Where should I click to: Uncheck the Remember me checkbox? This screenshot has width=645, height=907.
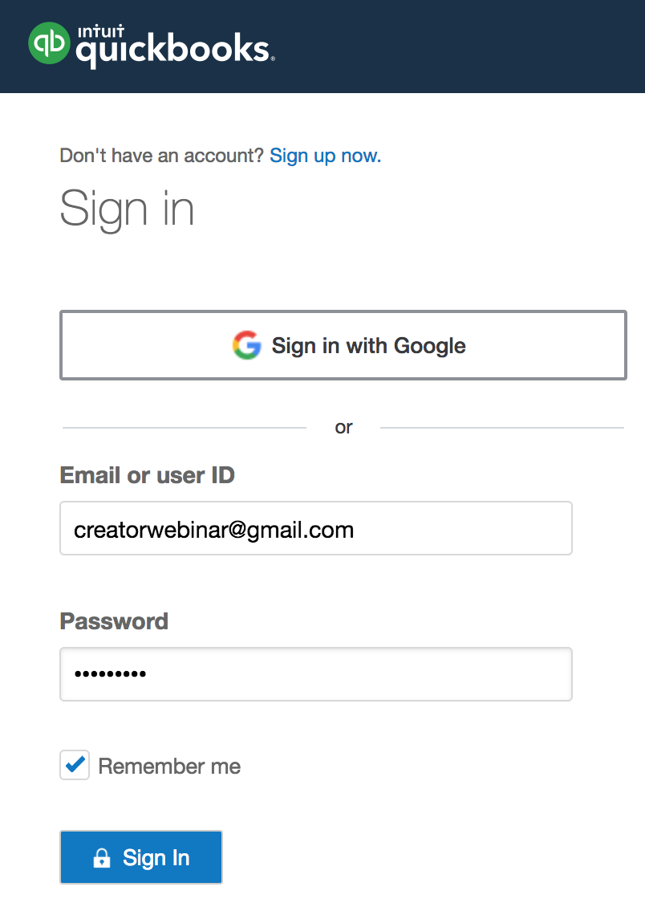pos(75,766)
